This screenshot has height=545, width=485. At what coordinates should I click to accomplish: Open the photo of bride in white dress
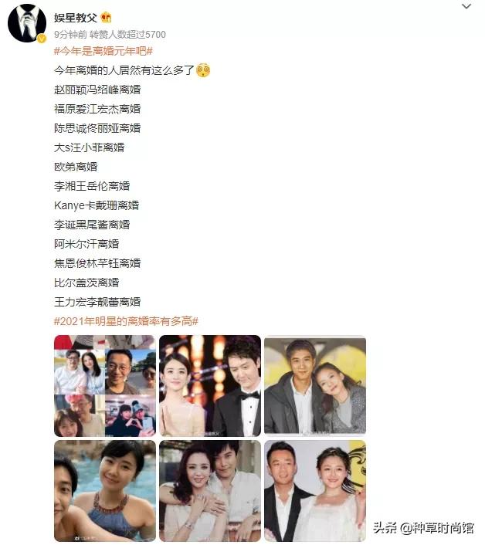pos(315,491)
